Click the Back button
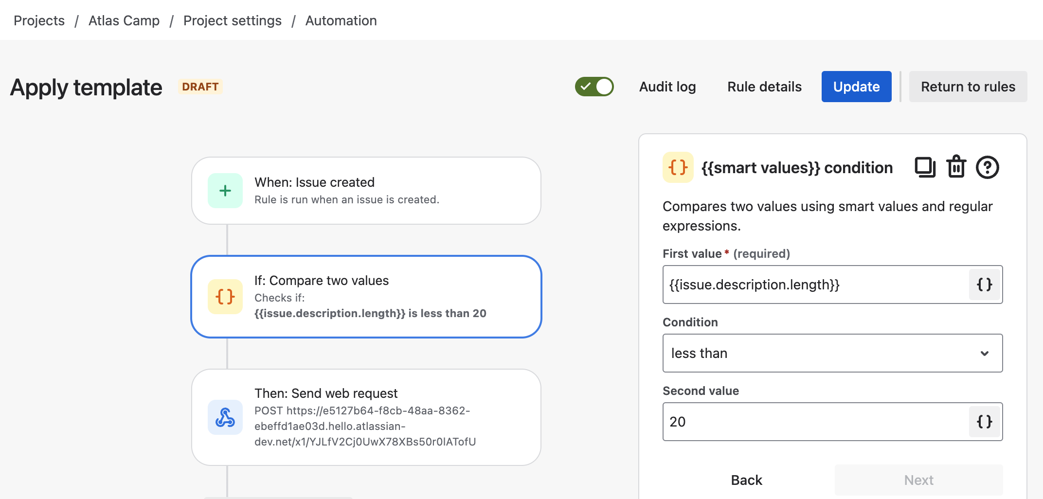The height and width of the screenshot is (499, 1043). point(746,480)
